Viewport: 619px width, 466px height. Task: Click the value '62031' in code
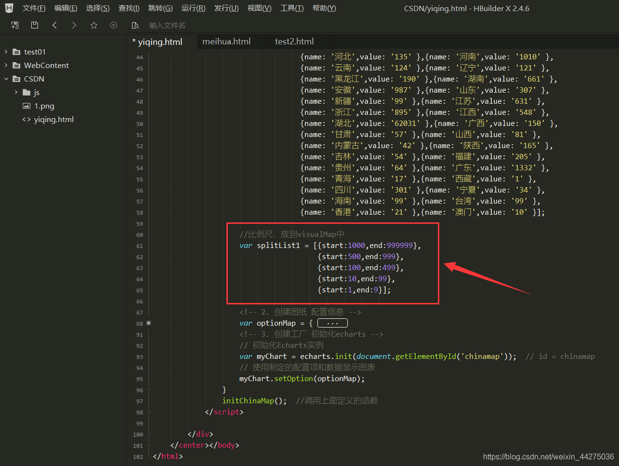[405, 123]
